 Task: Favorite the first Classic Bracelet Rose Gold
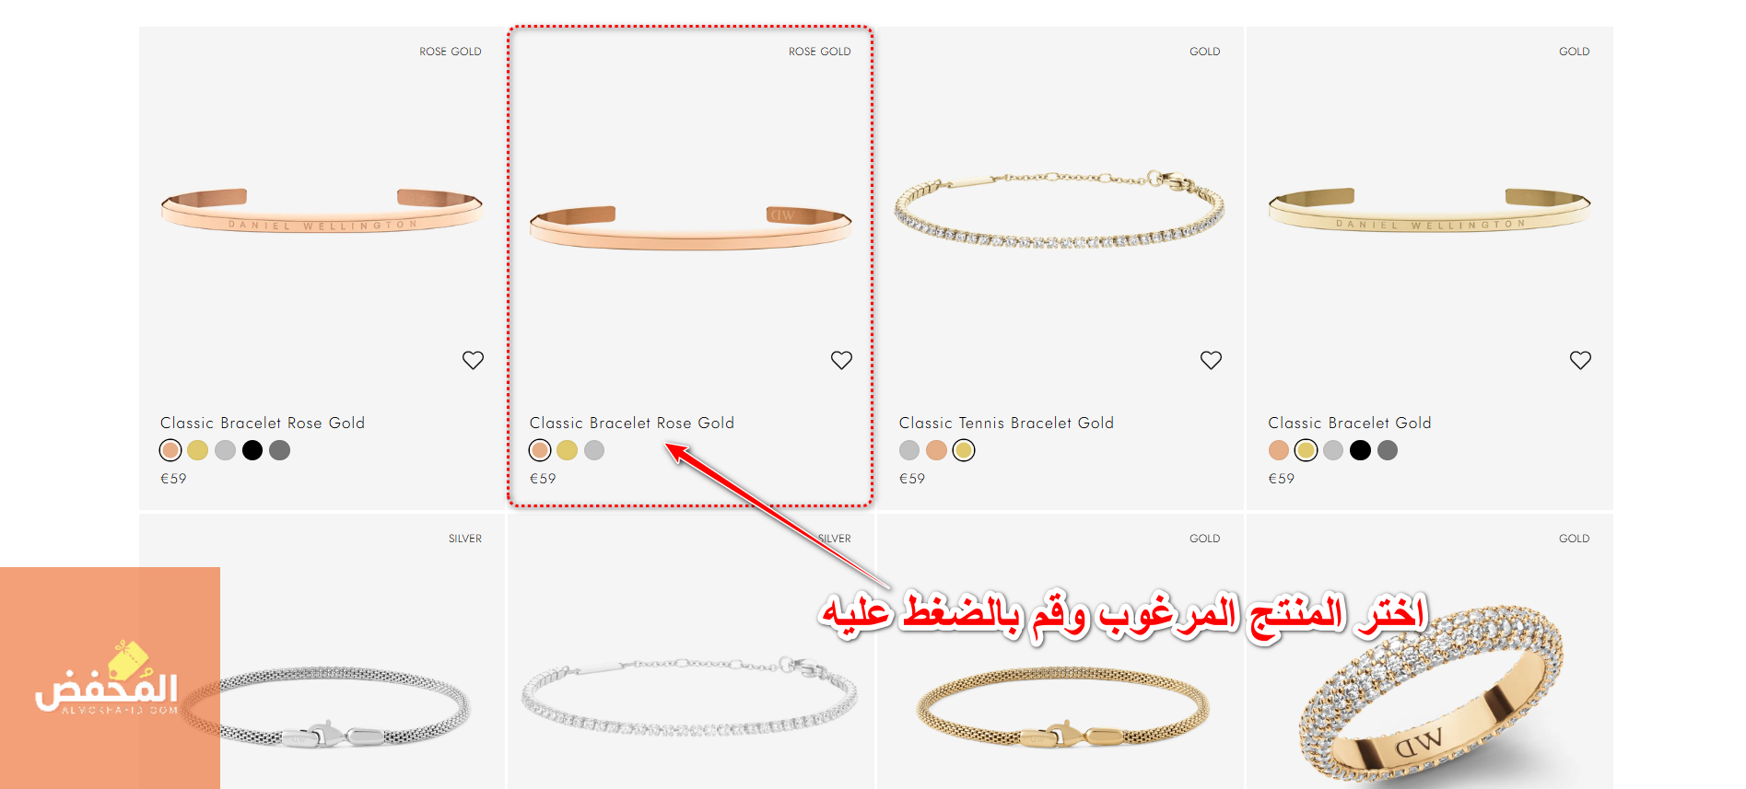point(473,360)
